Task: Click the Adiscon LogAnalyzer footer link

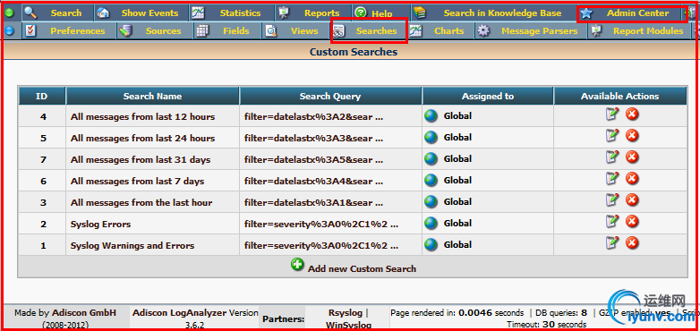Action: pos(179,313)
